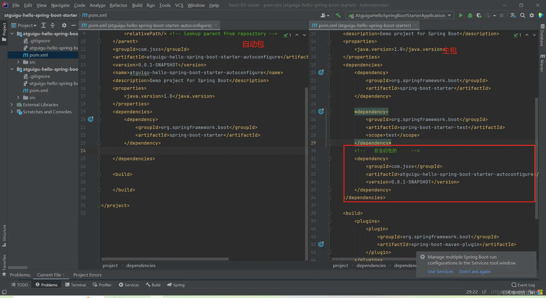The image size is (546, 298).
Task: Open Project panel options gear
Action: [64, 25]
